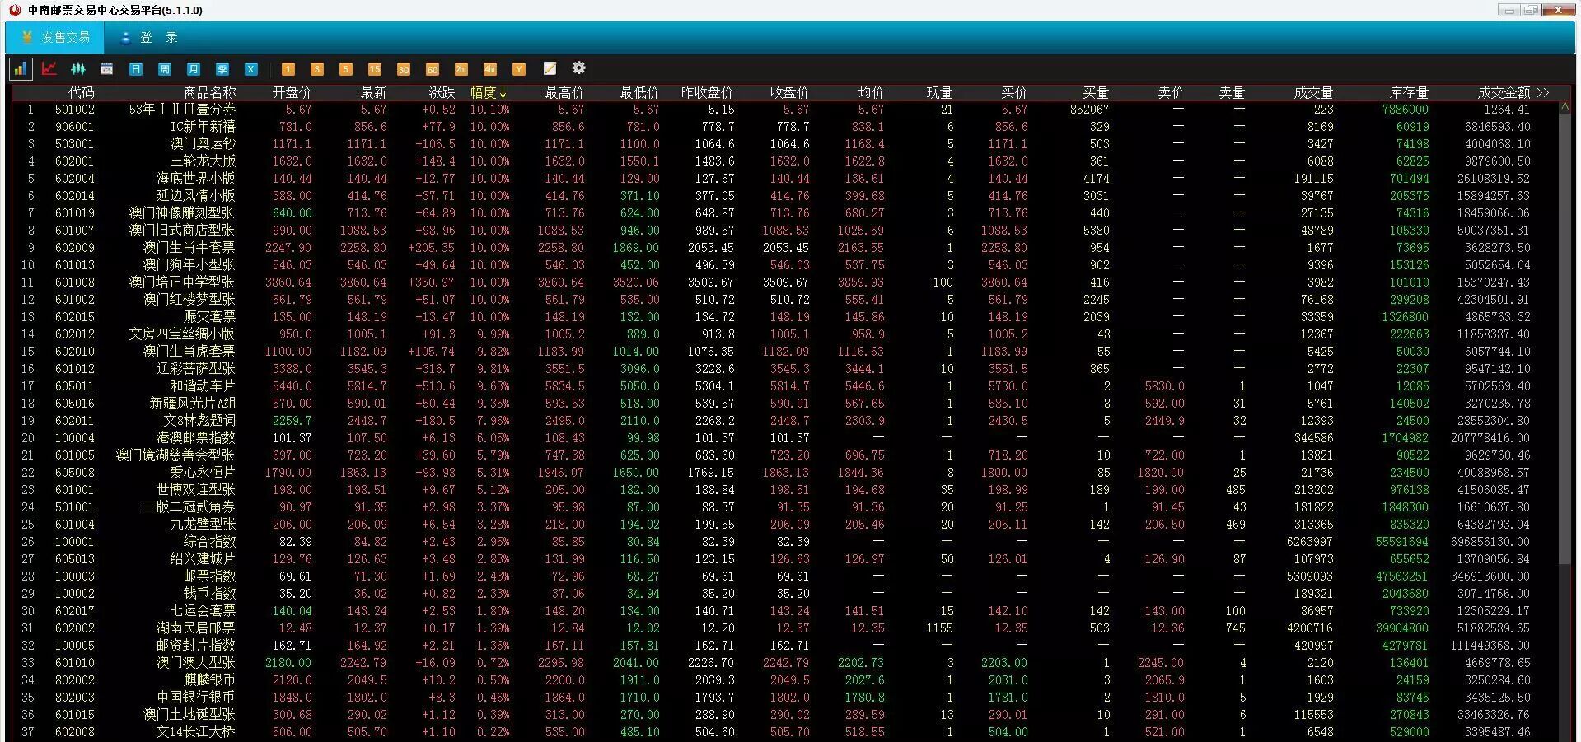Choose the 4hr interval icon
Viewport: 1581px width, 742px height.
pos(490,69)
